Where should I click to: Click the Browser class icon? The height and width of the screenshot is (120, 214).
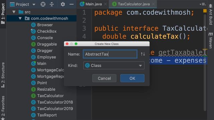point(33,25)
